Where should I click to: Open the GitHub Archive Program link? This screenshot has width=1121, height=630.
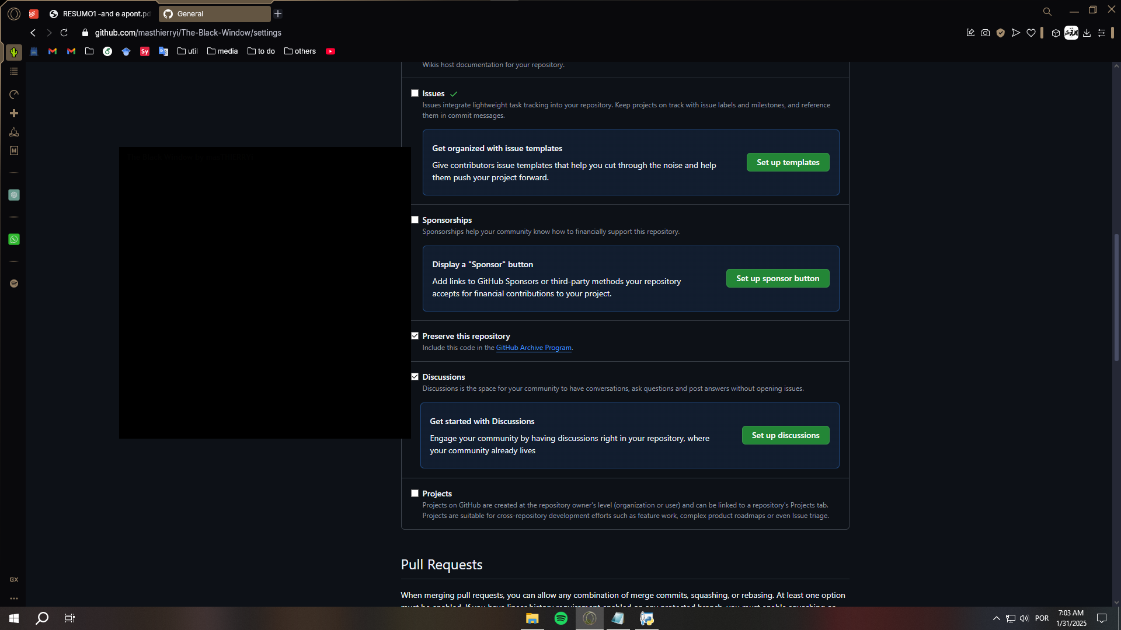click(x=534, y=348)
